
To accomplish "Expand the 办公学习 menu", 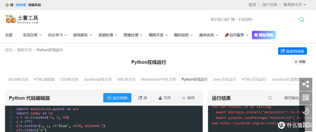I will click(57, 35).
